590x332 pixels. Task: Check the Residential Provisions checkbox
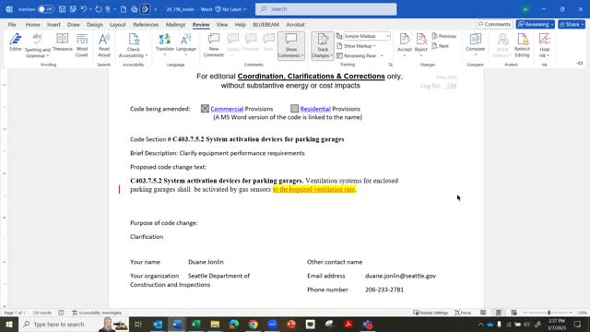(294, 109)
